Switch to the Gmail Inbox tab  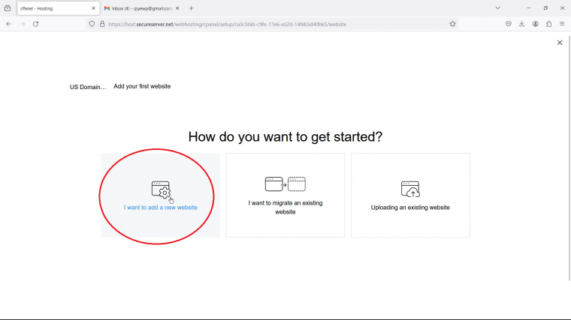[138, 8]
